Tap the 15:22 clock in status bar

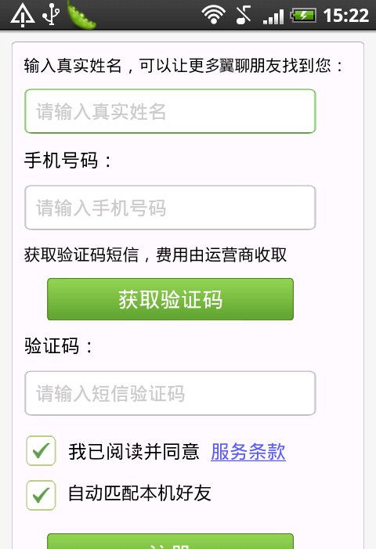[x=346, y=16]
